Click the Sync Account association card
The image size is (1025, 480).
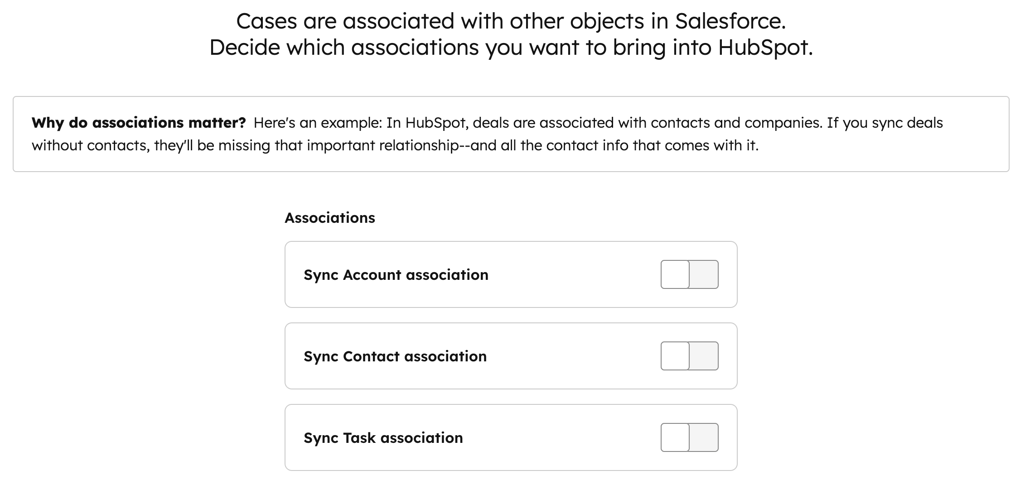(x=511, y=274)
